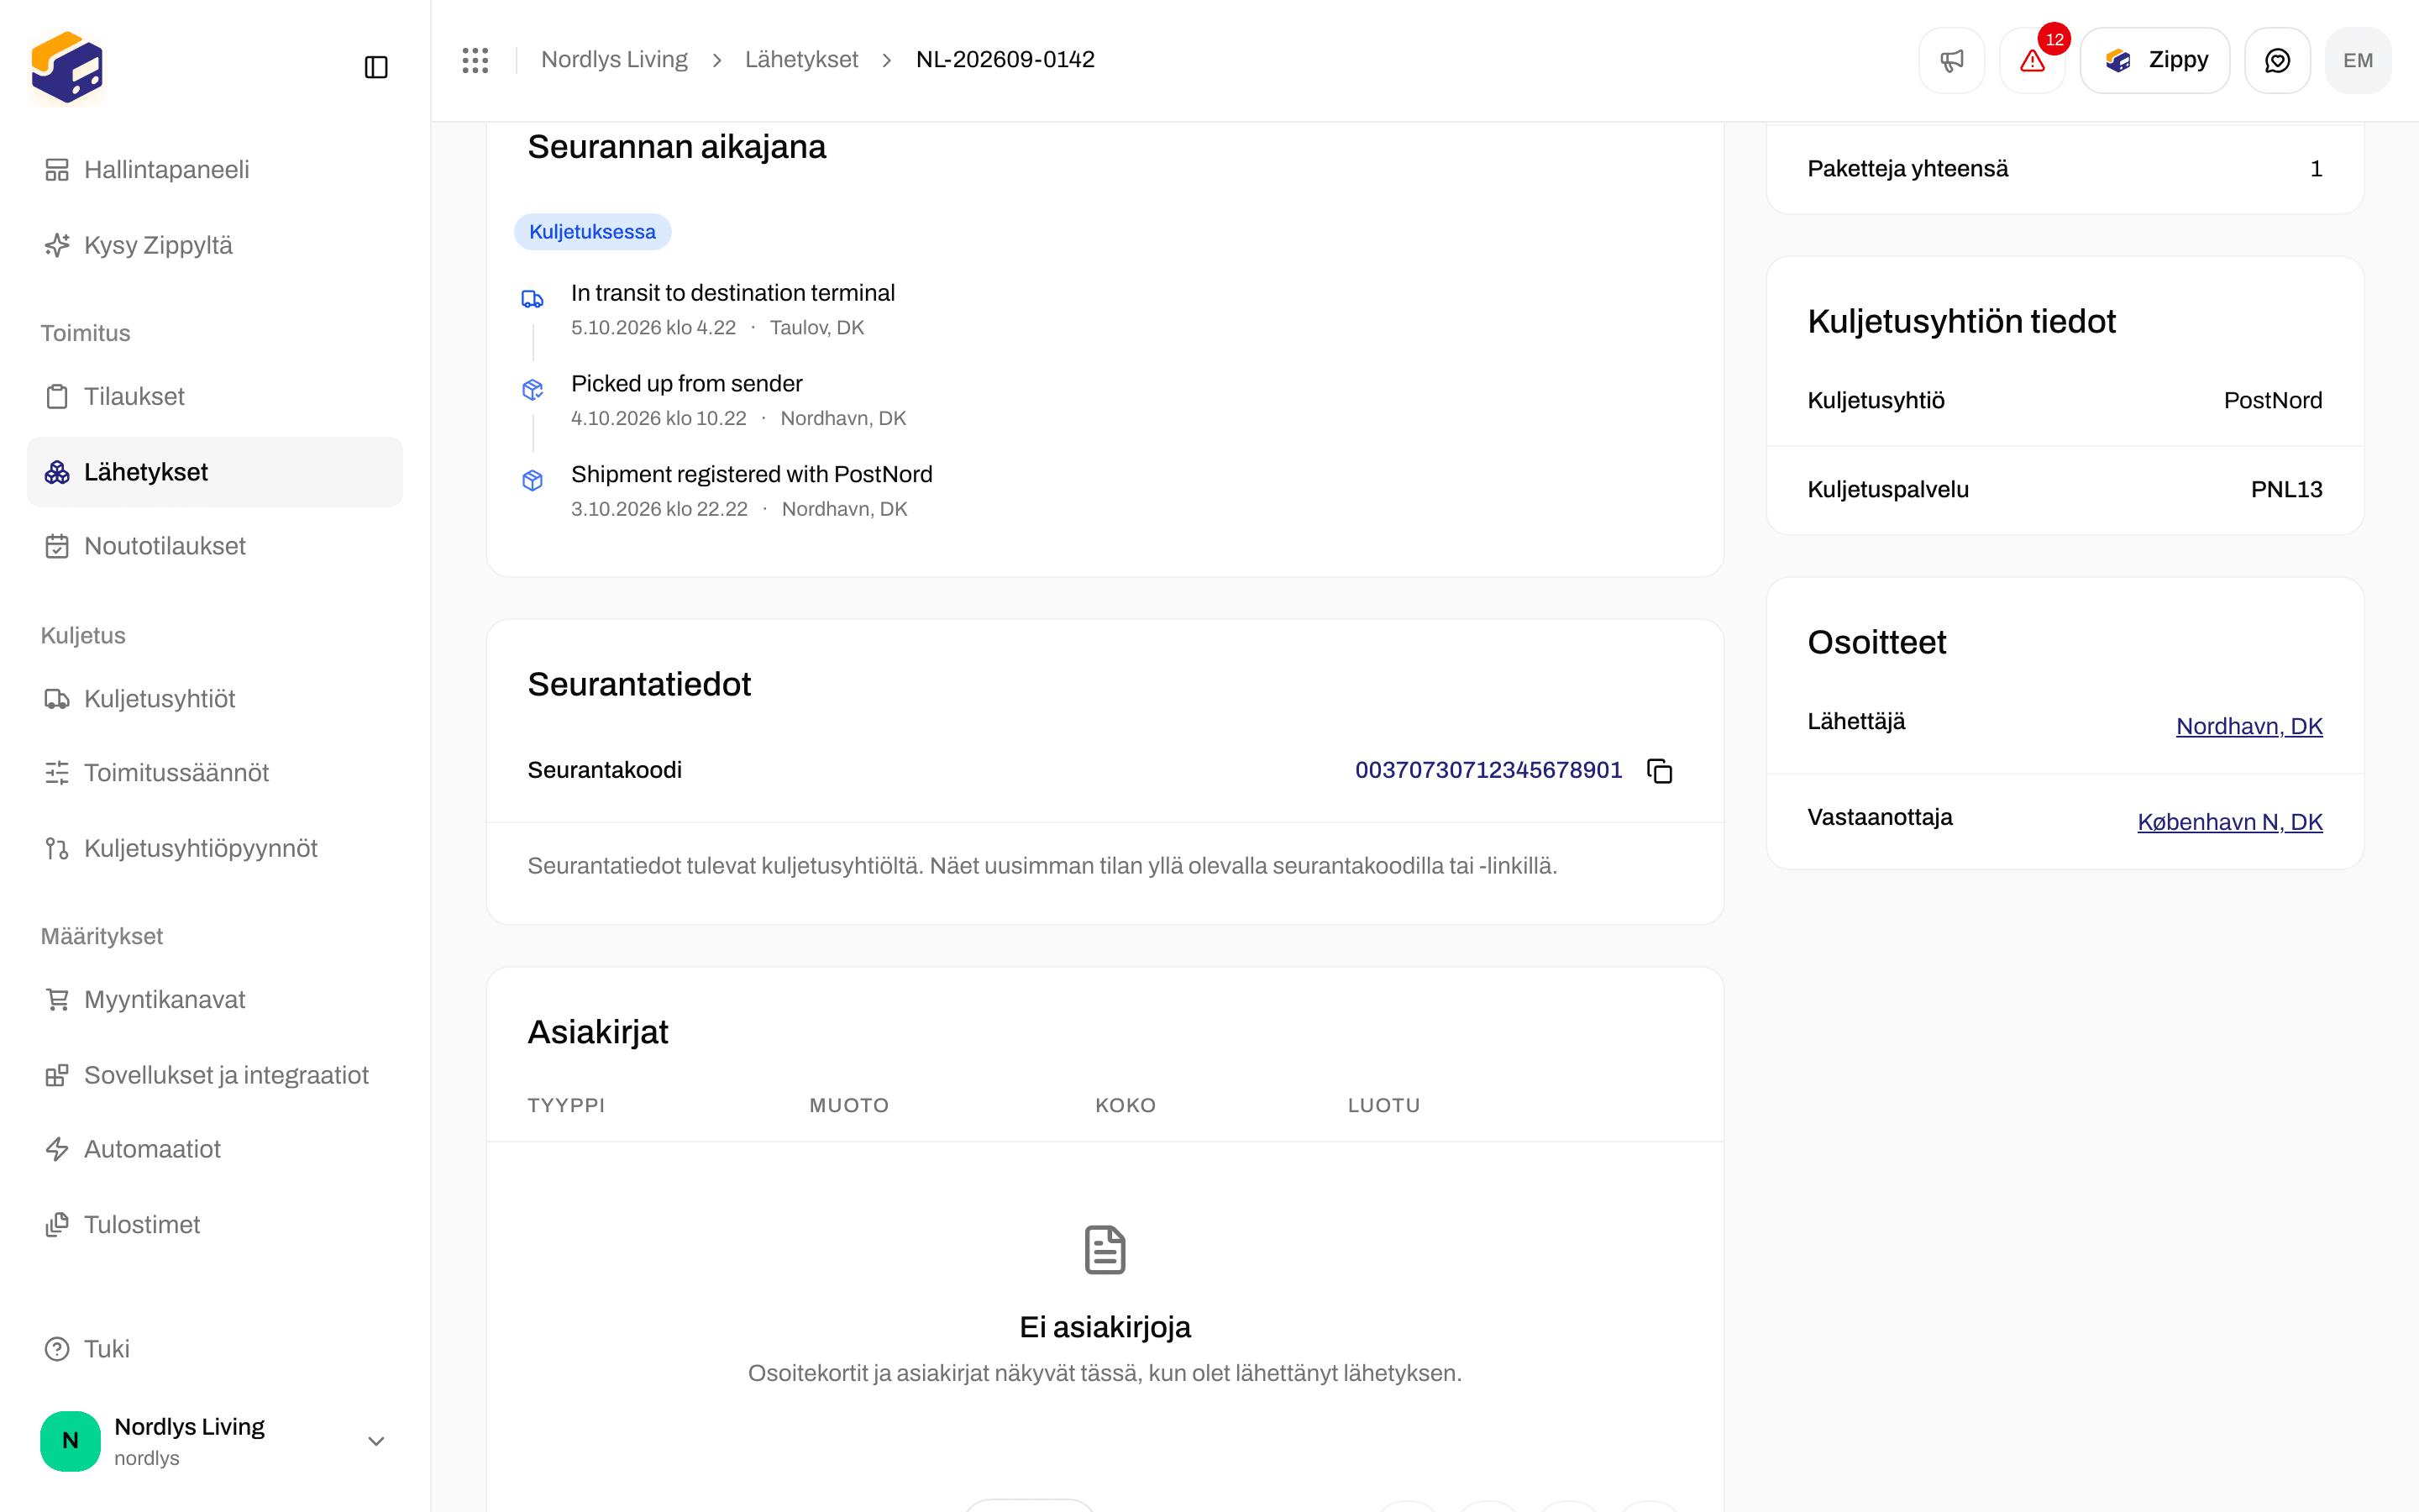The height and width of the screenshot is (1512, 2419).
Task: Collapse the sidebar with the panel icon
Action: pos(375,67)
